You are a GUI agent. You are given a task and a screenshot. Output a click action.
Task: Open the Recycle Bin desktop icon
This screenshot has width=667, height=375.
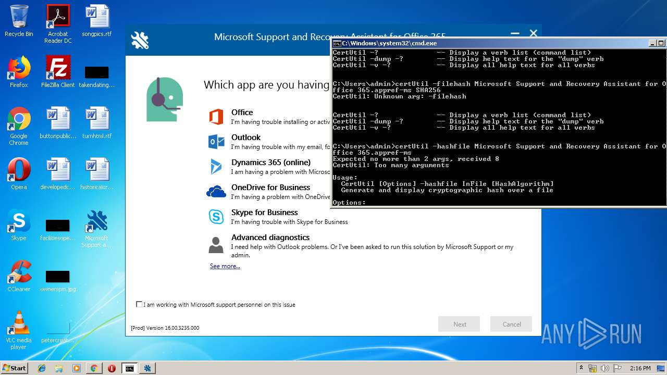pyautogui.click(x=19, y=21)
